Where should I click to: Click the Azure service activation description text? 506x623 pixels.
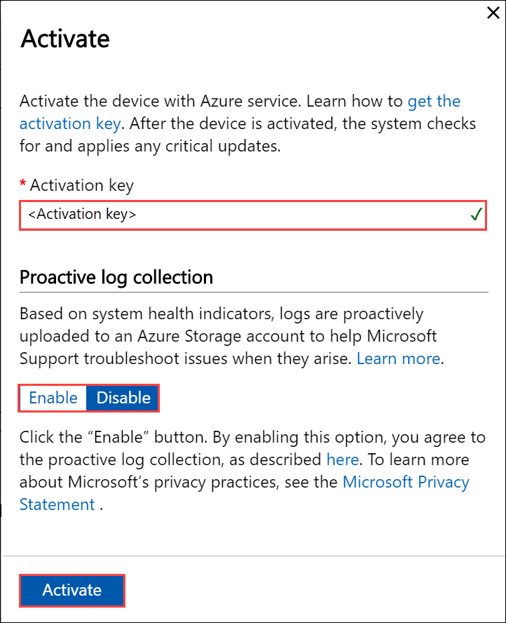pyautogui.click(x=247, y=123)
